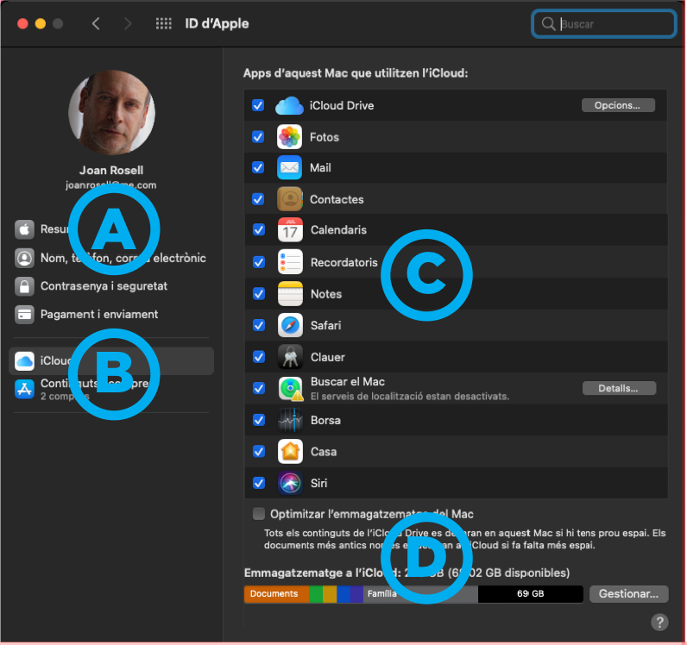
Task: Click the Documents segment in storage bar
Action: tap(276, 594)
